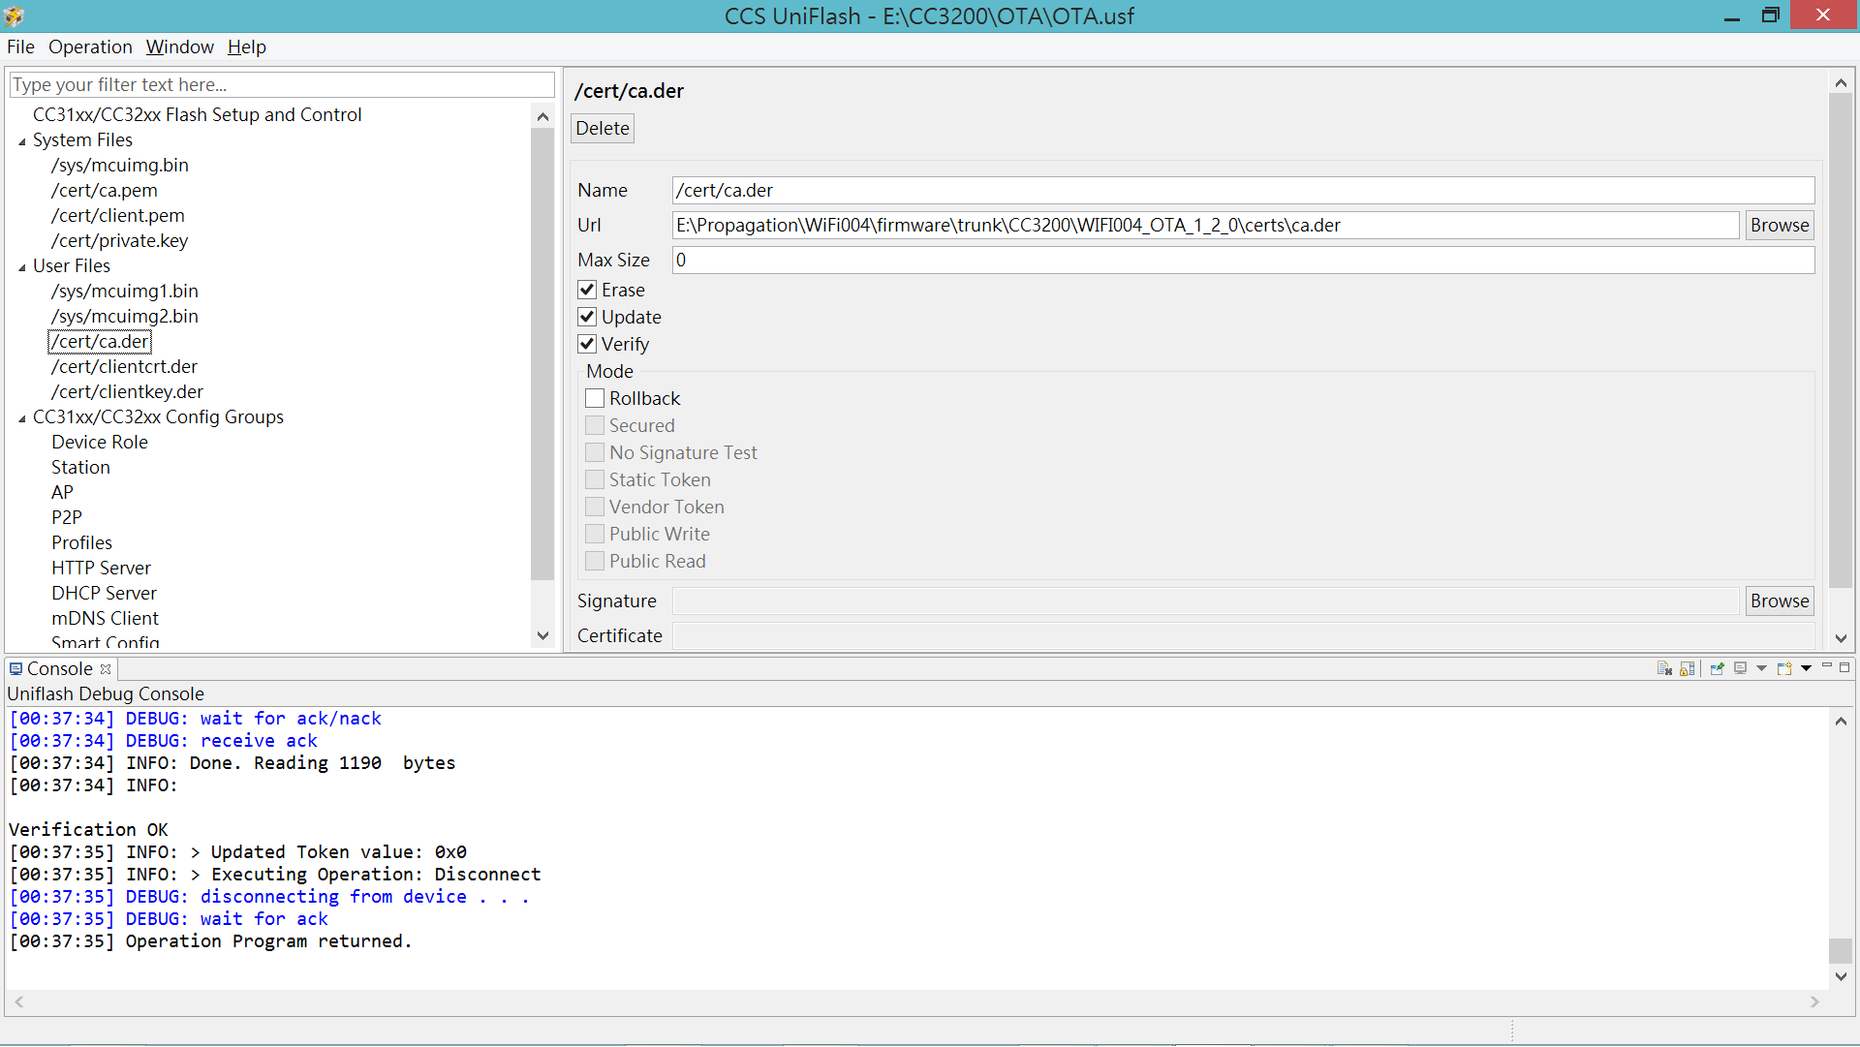Click the Static Token checkbox

pyautogui.click(x=595, y=479)
